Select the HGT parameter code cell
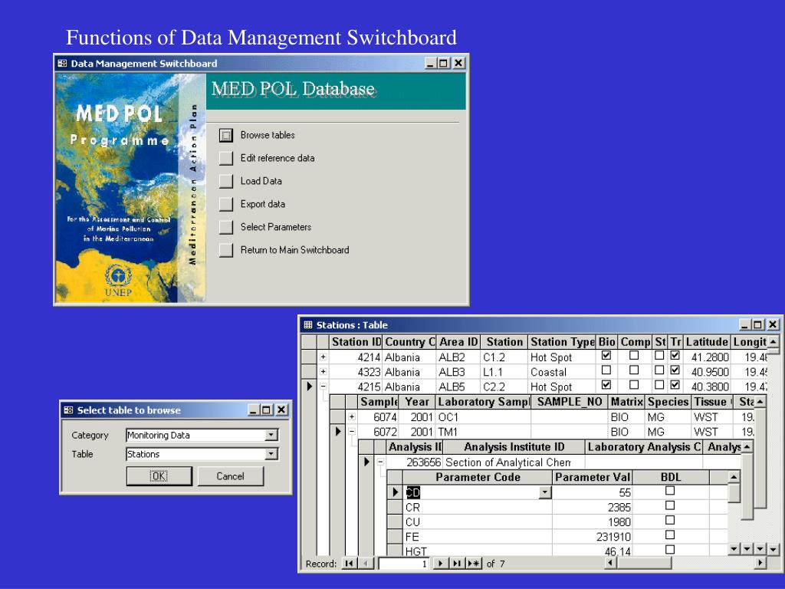This screenshot has height=589, width=785. pyautogui.click(x=477, y=551)
